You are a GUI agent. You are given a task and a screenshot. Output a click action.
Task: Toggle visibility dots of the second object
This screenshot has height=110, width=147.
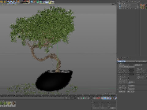tap(138, 5)
